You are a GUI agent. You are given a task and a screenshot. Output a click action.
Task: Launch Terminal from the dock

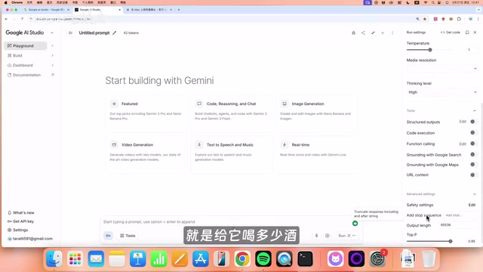tap(305, 258)
